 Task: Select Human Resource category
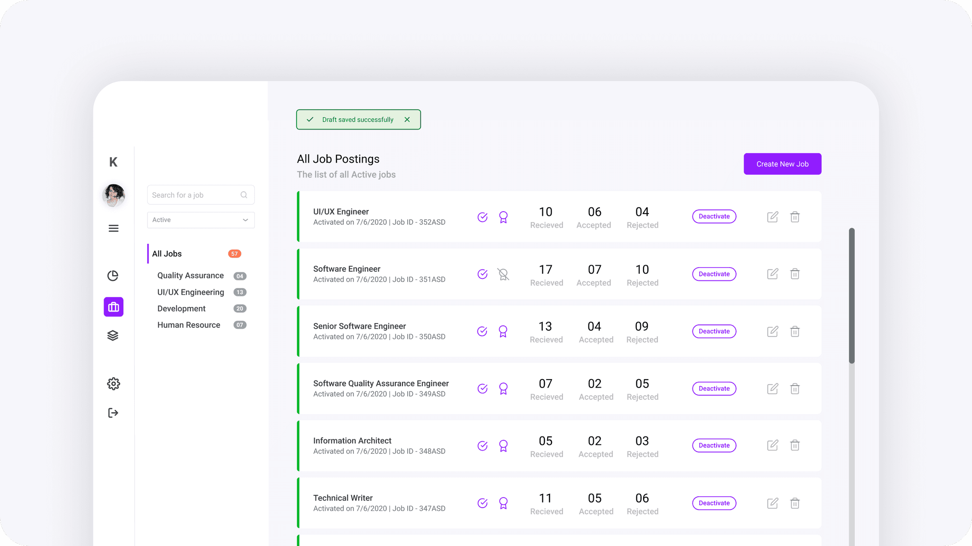click(x=189, y=325)
